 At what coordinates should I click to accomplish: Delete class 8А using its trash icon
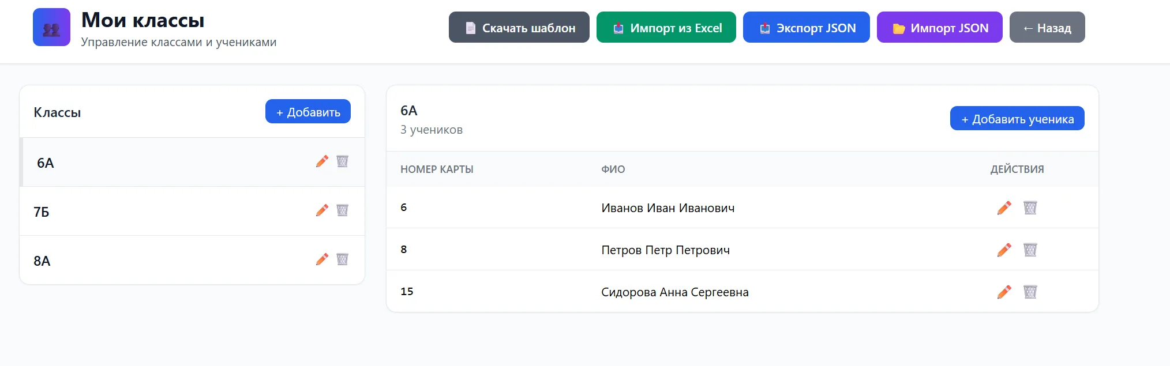pyautogui.click(x=342, y=259)
